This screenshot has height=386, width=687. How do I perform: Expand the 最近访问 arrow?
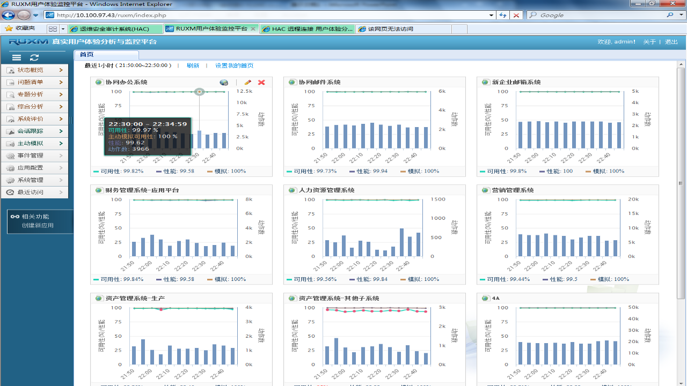tap(61, 192)
